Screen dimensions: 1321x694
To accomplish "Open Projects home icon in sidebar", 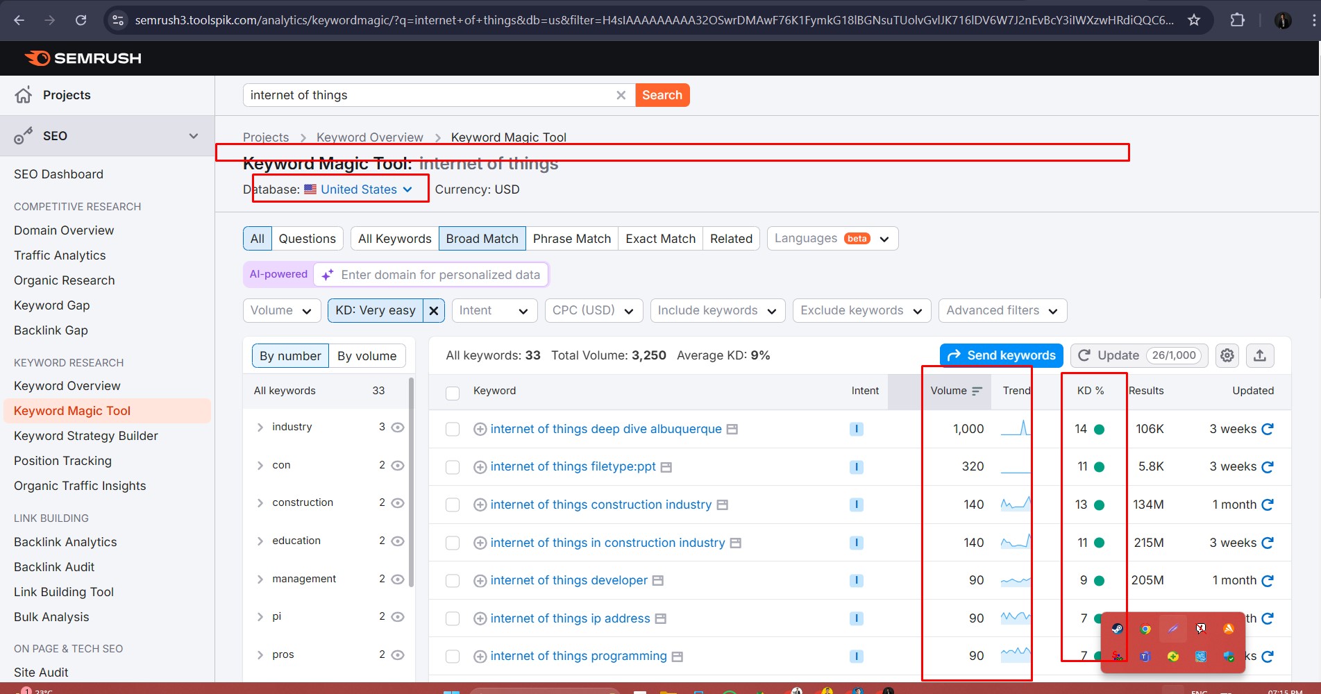I will coord(24,95).
